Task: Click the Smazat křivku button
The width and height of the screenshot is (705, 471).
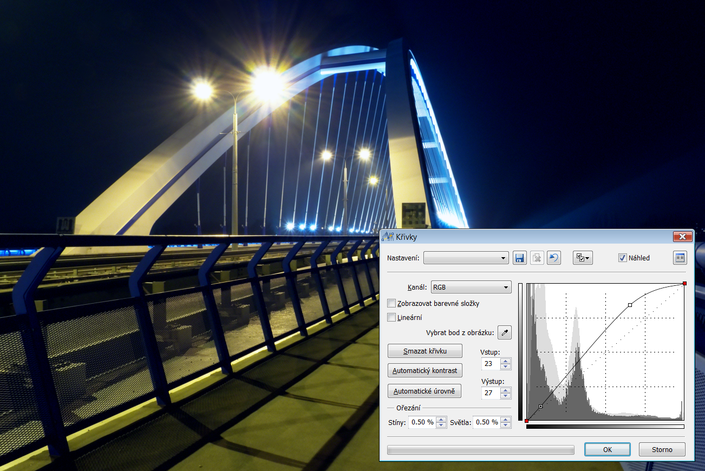Action: tap(425, 351)
